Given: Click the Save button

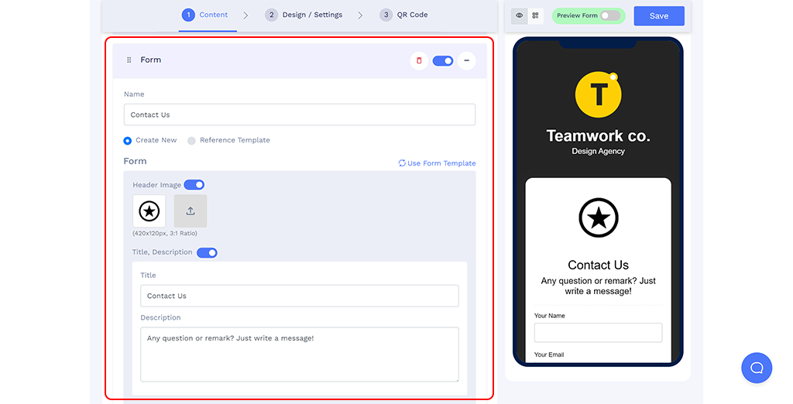Looking at the screenshot, I should tap(658, 16).
